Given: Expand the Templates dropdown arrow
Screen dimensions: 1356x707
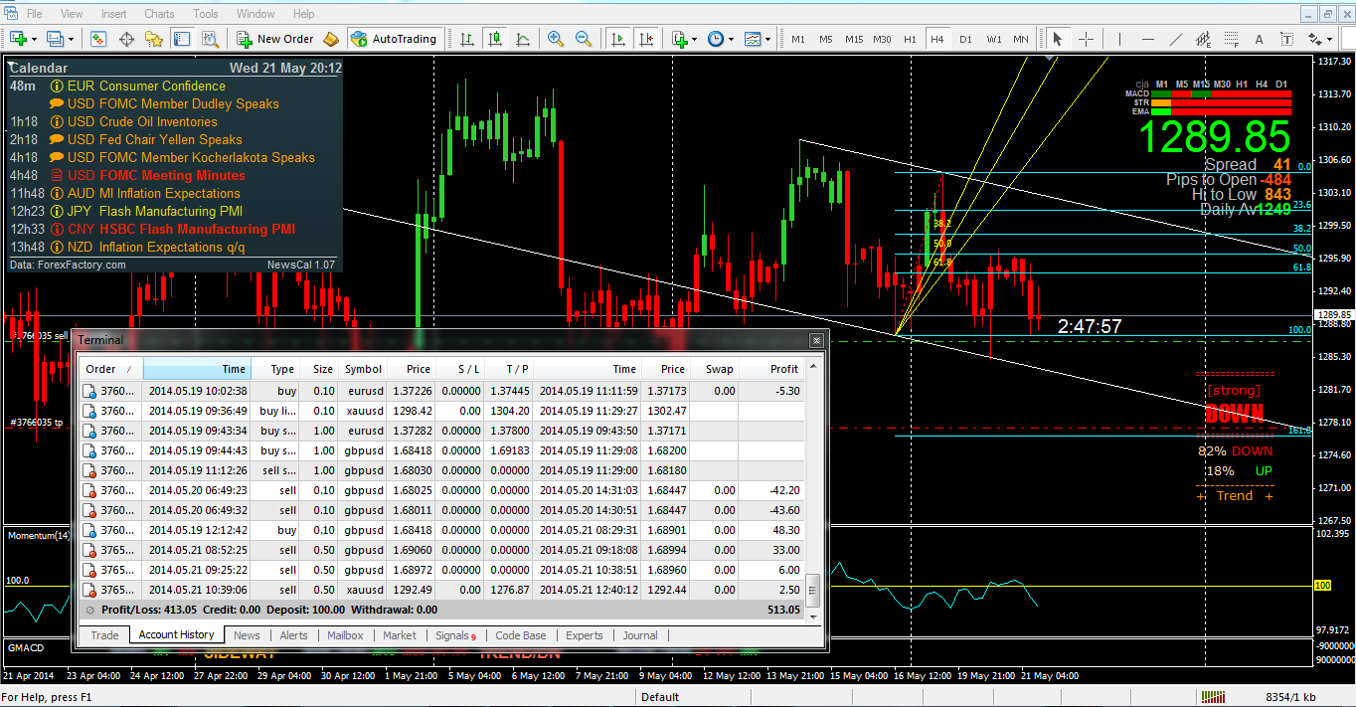Looking at the screenshot, I should (767, 39).
